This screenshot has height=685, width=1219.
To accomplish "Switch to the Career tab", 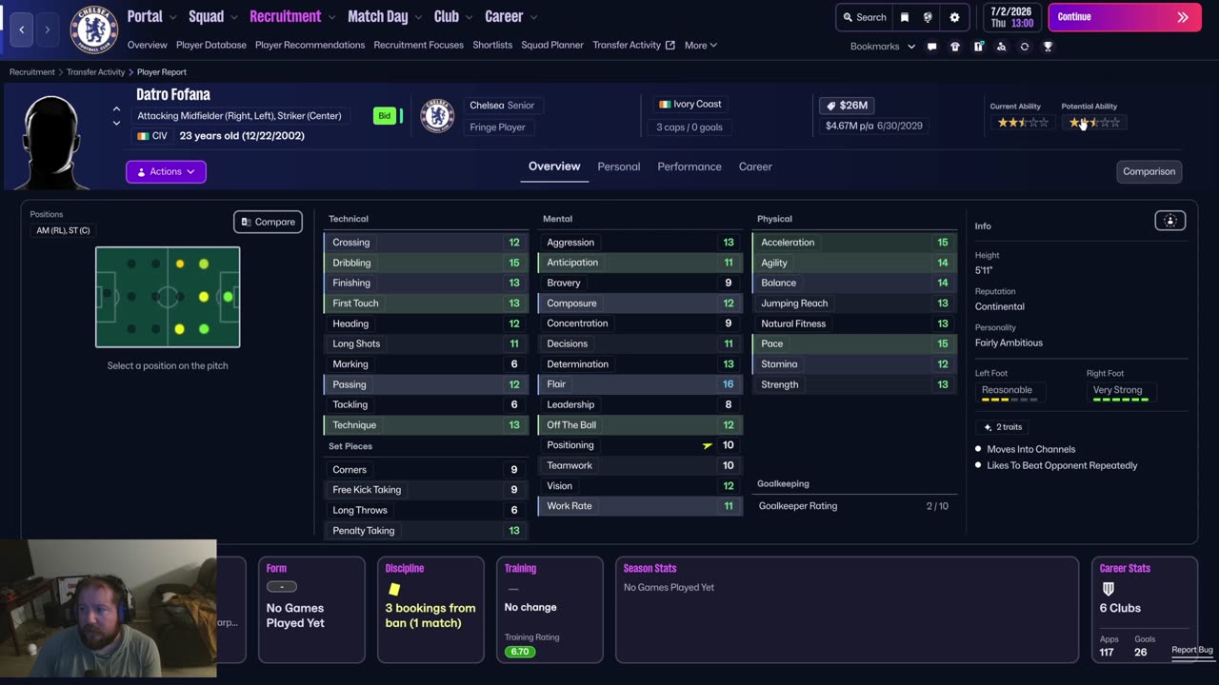I will pyautogui.click(x=755, y=166).
